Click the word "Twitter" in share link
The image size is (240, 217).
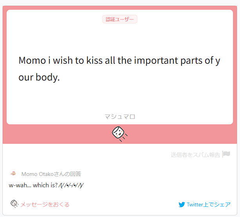click(x=195, y=204)
